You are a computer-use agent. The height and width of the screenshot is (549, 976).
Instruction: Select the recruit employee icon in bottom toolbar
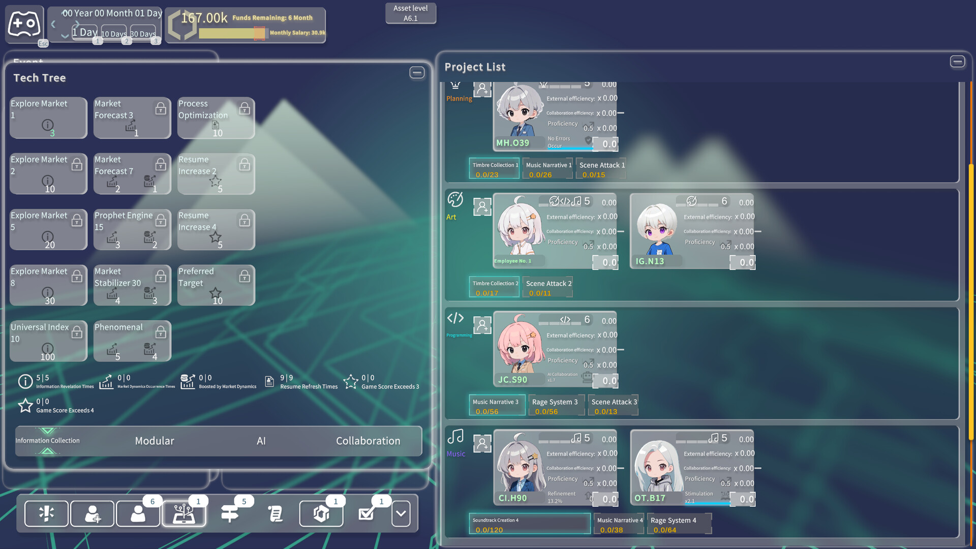coord(92,514)
